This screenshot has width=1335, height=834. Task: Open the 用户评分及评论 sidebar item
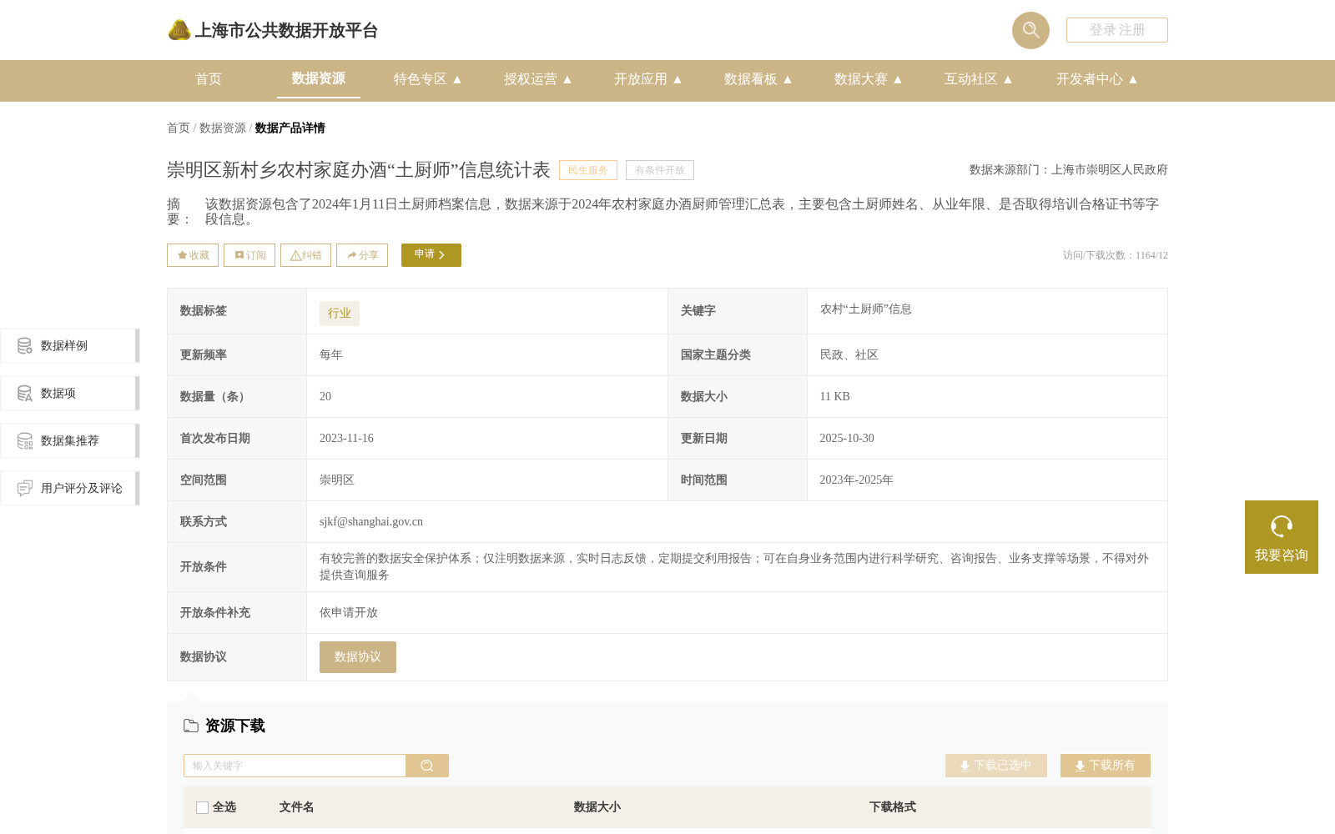[69, 488]
